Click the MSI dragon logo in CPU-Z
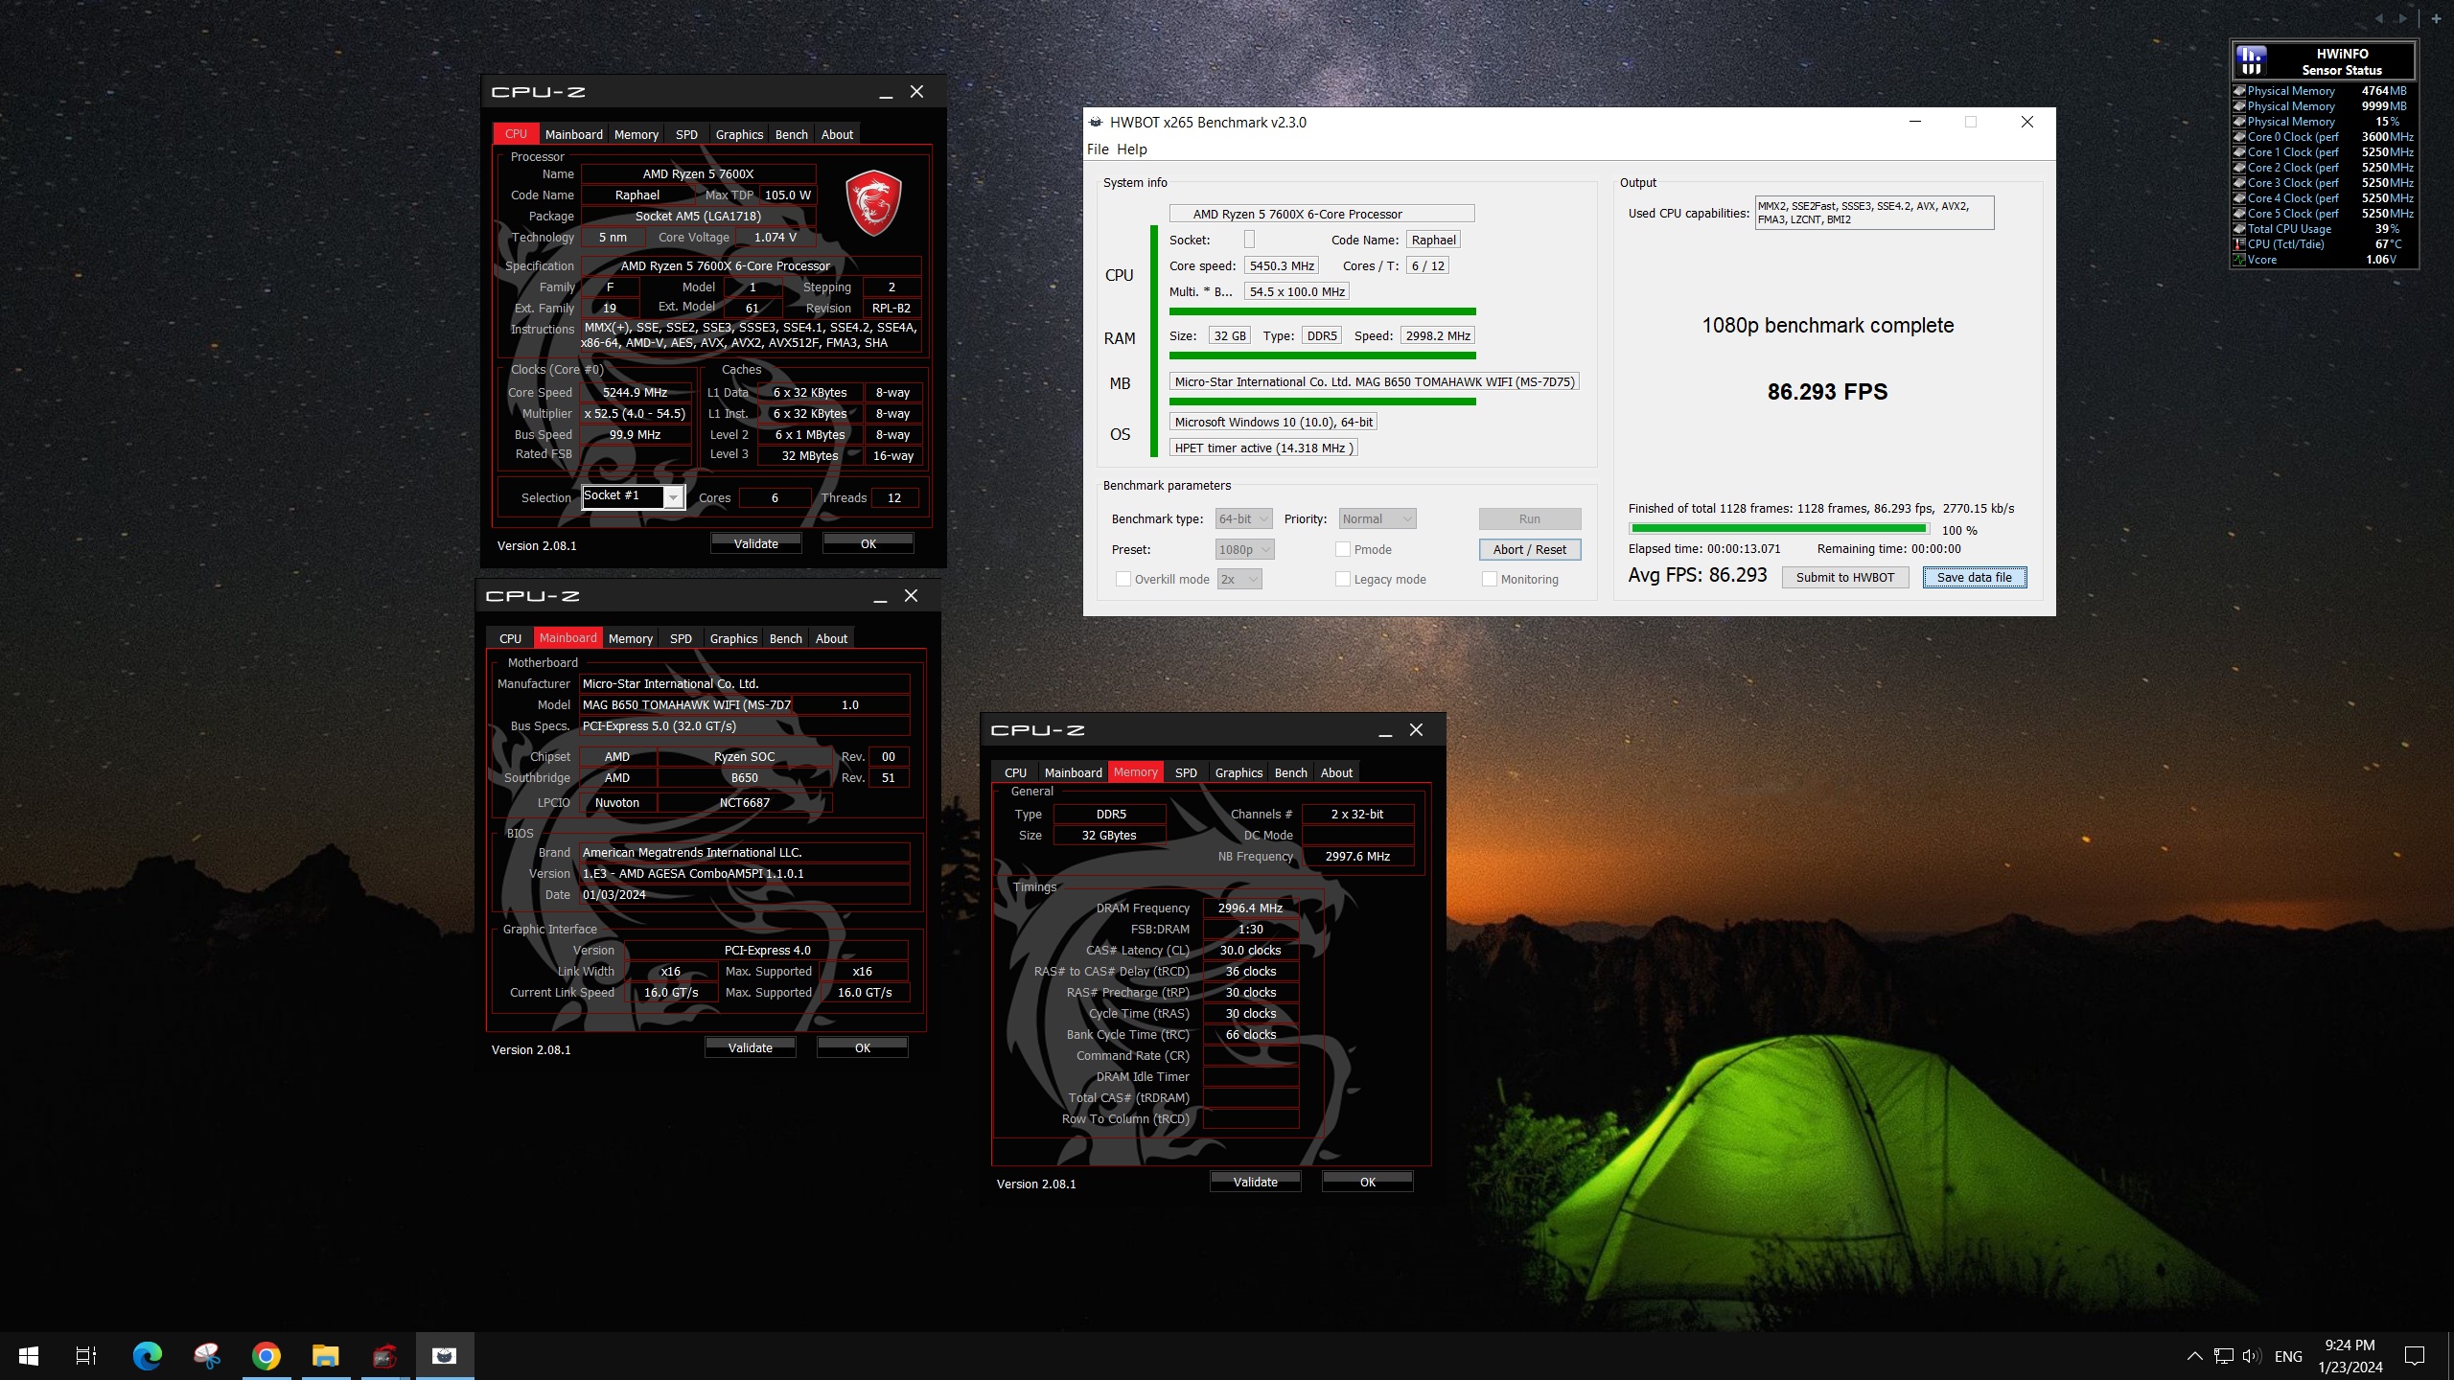The image size is (2454, 1380). 873,203
